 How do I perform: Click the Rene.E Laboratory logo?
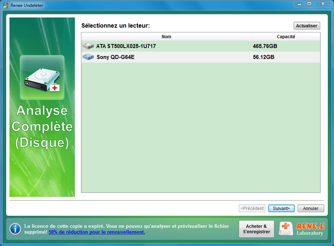click(x=301, y=229)
